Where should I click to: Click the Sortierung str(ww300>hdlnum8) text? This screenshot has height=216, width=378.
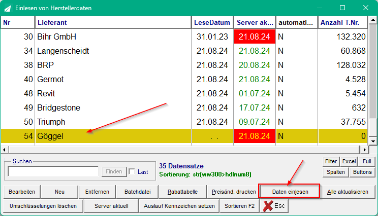[x=205, y=174]
